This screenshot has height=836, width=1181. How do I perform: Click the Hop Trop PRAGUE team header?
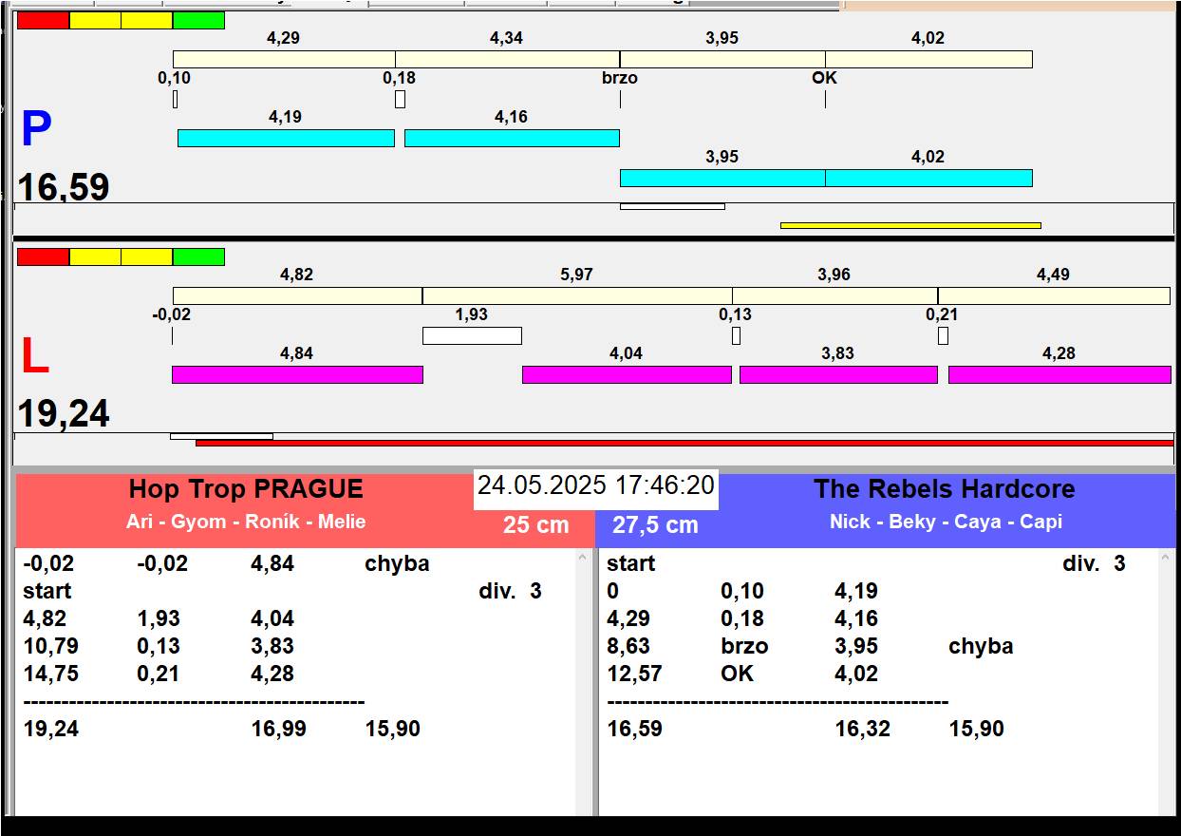click(246, 489)
